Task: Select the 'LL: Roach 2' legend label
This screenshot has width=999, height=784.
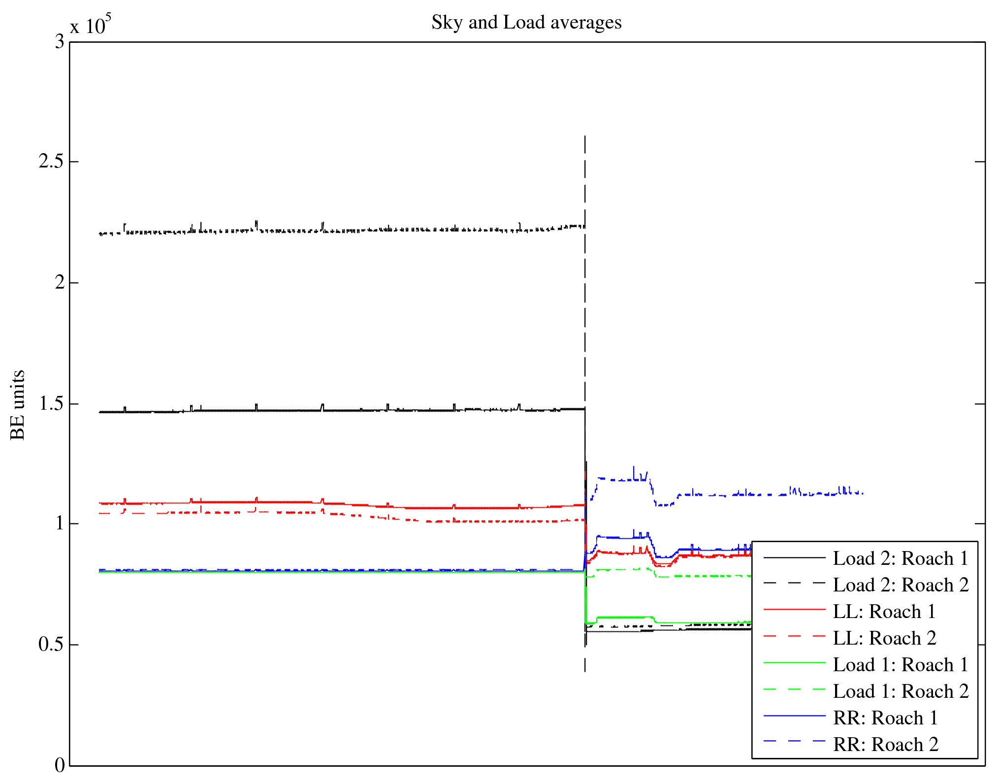Action: [x=884, y=638]
